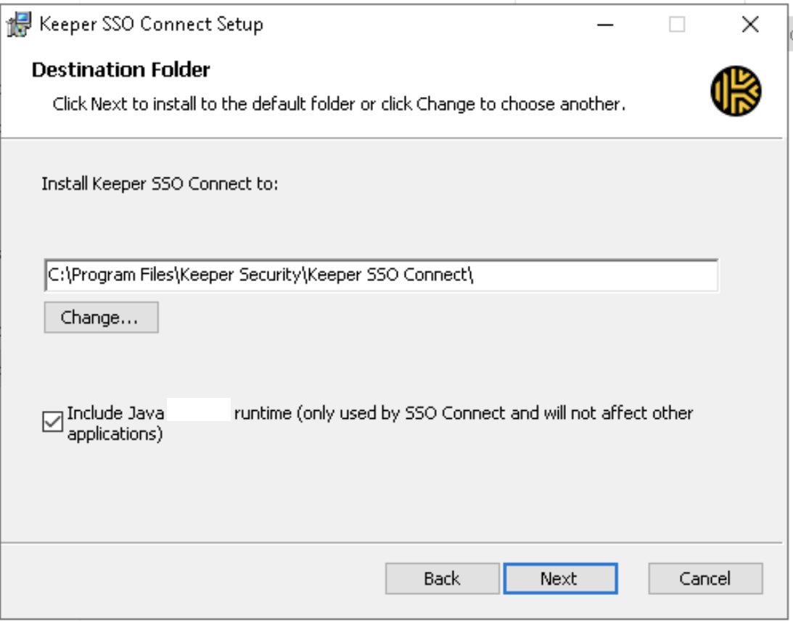Click the 'Install Keeper SSO Connect to:' label

click(x=160, y=183)
